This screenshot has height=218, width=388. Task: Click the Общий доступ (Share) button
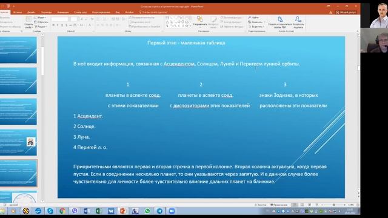click(x=346, y=12)
